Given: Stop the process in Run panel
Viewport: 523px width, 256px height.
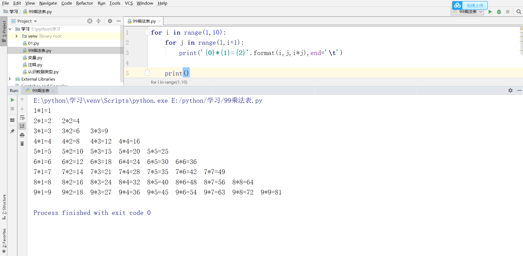Looking at the screenshot, I should tap(12, 109).
